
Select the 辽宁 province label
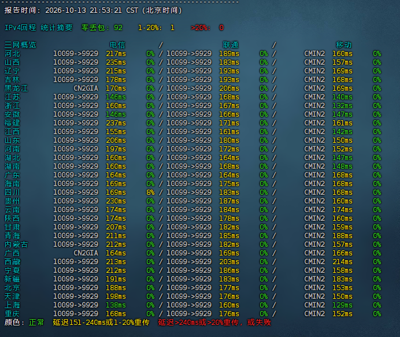(x=12, y=71)
